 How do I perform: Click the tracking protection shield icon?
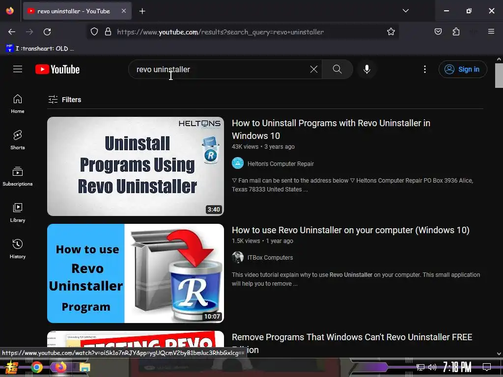[x=94, y=32]
